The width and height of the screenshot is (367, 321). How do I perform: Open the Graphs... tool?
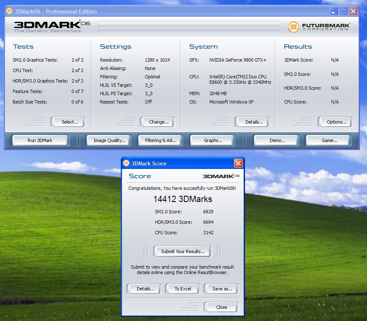click(x=212, y=140)
